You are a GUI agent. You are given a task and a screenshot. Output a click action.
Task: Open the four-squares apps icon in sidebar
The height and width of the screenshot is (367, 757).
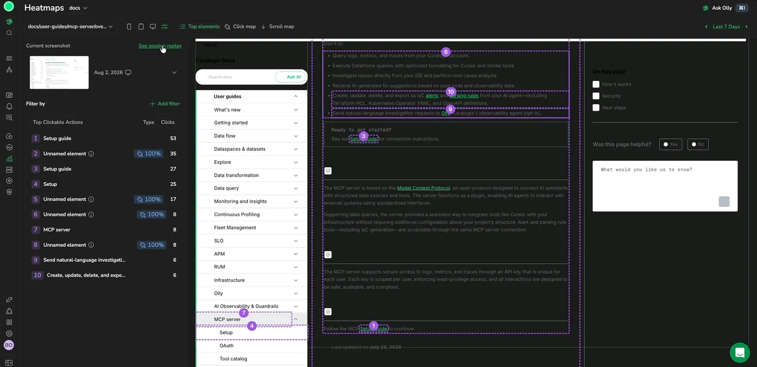click(x=9, y=322)
